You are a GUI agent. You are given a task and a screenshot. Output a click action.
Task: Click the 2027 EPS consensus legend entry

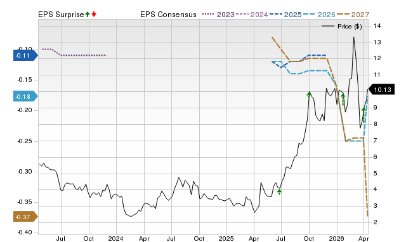(x=353, y=15)
